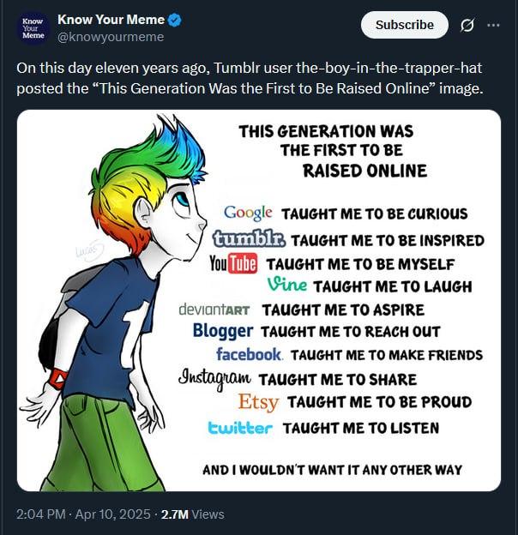The width and height of the screenshot is (518, 535).
Task: Click the 2.7M Views count
Action: (193, 514)
